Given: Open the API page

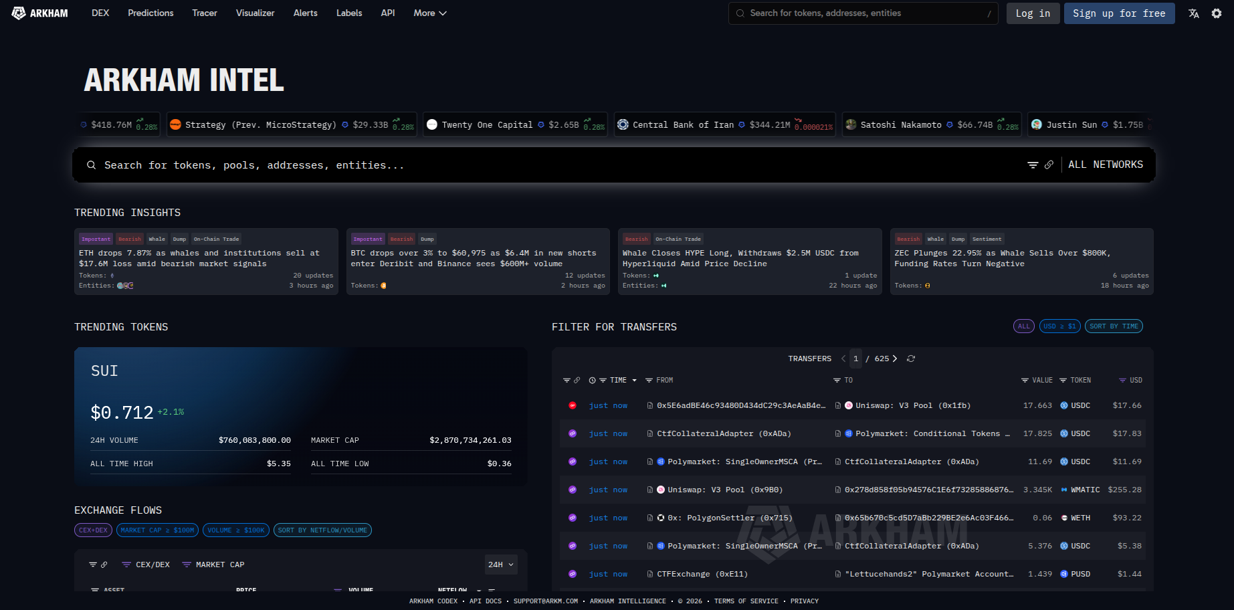Looking at the screenshot, I should coord(388,13).
